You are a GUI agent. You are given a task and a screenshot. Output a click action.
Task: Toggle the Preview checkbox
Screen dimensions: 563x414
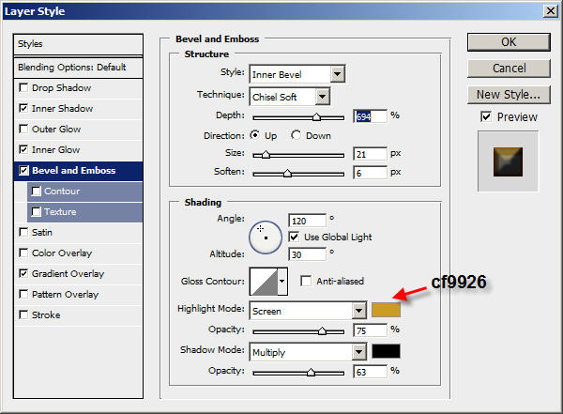click(486, 116)
